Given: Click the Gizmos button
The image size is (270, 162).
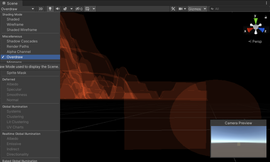Looking at the screenshot, I should click(195, 9).
